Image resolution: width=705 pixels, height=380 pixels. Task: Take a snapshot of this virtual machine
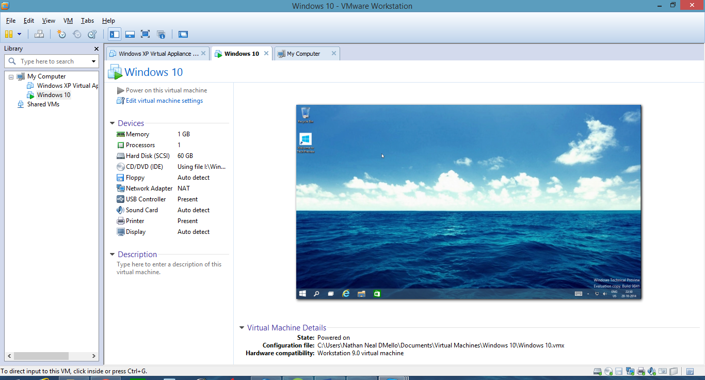click(61, 34)
